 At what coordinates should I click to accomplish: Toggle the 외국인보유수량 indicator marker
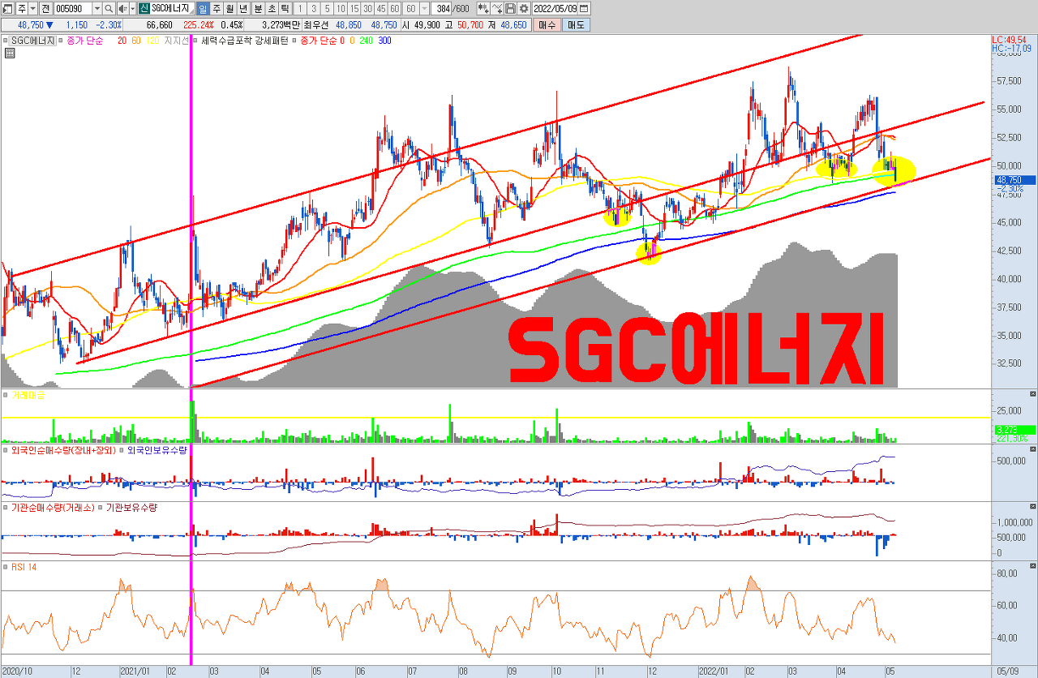tap(123, 449)
